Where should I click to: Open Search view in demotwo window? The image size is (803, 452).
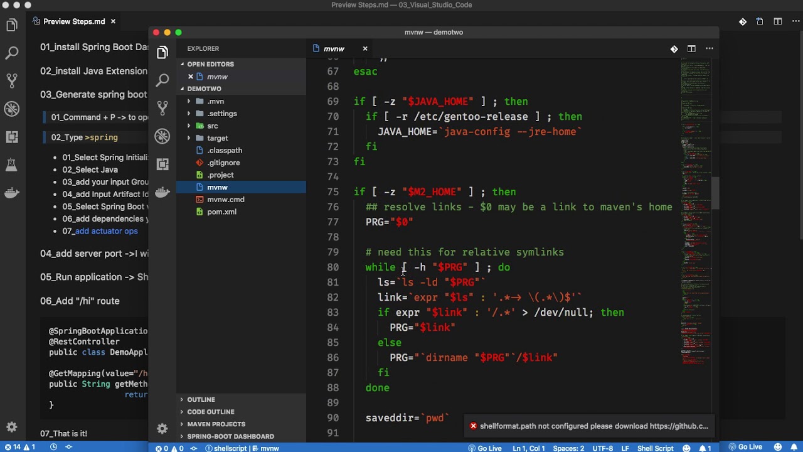pos(162,80)
